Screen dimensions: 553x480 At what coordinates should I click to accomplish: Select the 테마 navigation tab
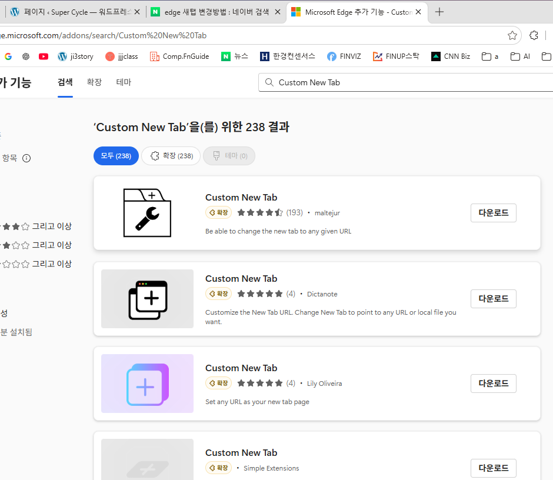click(124, 82)
